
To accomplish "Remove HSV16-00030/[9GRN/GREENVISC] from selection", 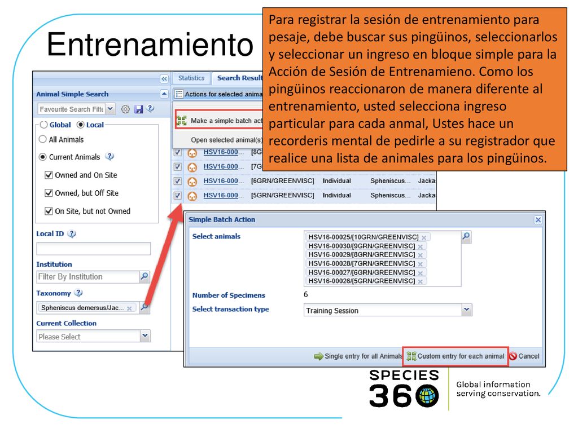I will click(420, 247).
